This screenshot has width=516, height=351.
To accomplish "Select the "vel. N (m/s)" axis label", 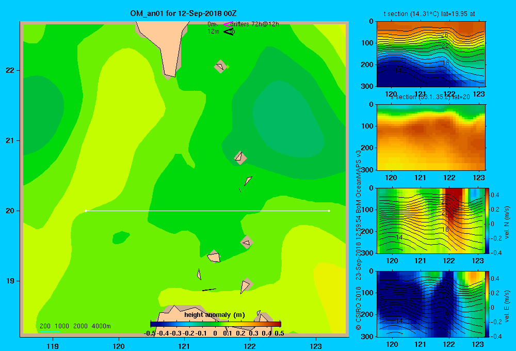I will 507,222.
